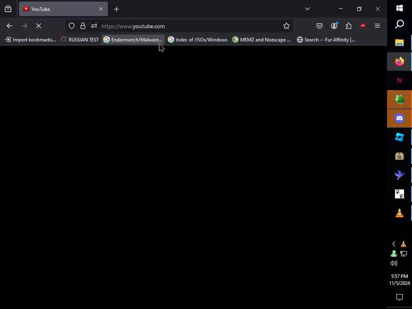Open Windows taskbar search
This screenshot has width=412, height=309.
400,24
